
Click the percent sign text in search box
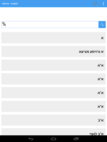pyautogui.click(x=4, y=24)
